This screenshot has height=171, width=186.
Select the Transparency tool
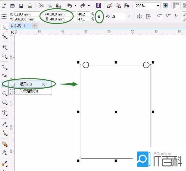point(5,152)
